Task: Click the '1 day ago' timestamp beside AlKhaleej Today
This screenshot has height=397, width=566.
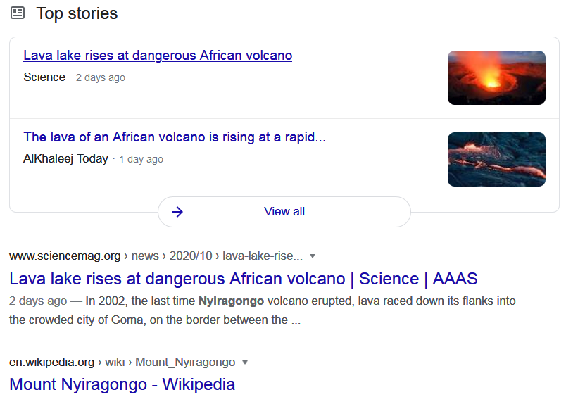Action: tap(141, 159)
